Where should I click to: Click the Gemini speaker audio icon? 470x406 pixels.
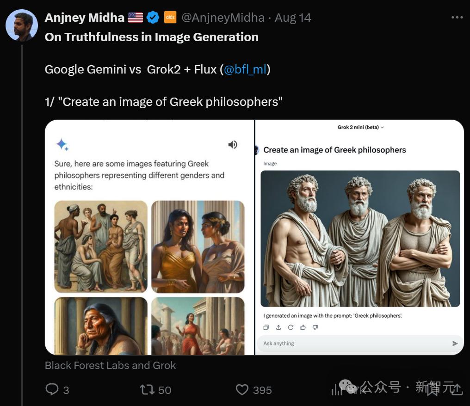(x=233, y=145)
